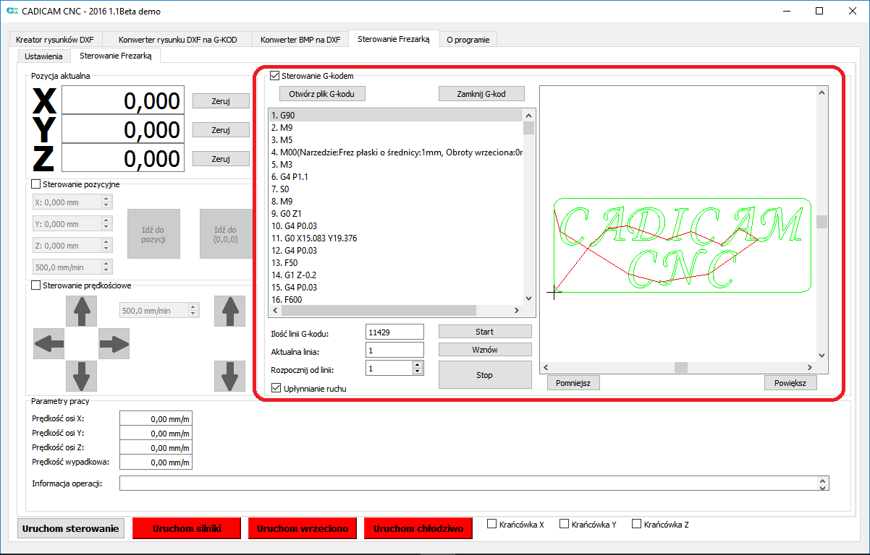
Task: Zero the Z axis with Zeruj
Action: click(x=221, y=159)
